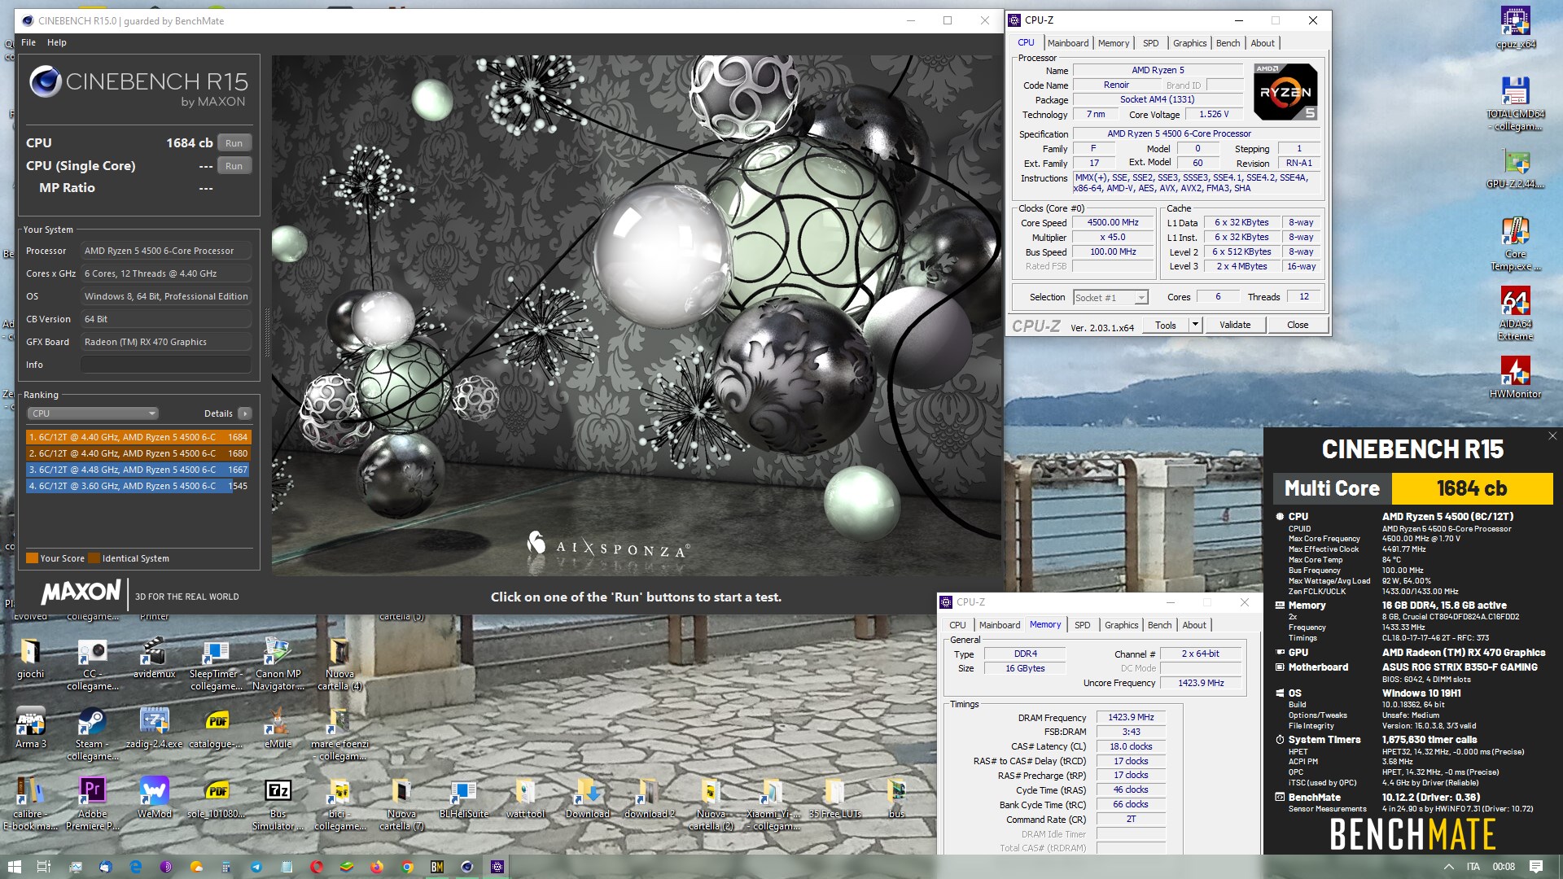Launch AIDA64 Extreme from the desktop
This screenshot has height=879, width=1563.
click(x=1515, y=313)
